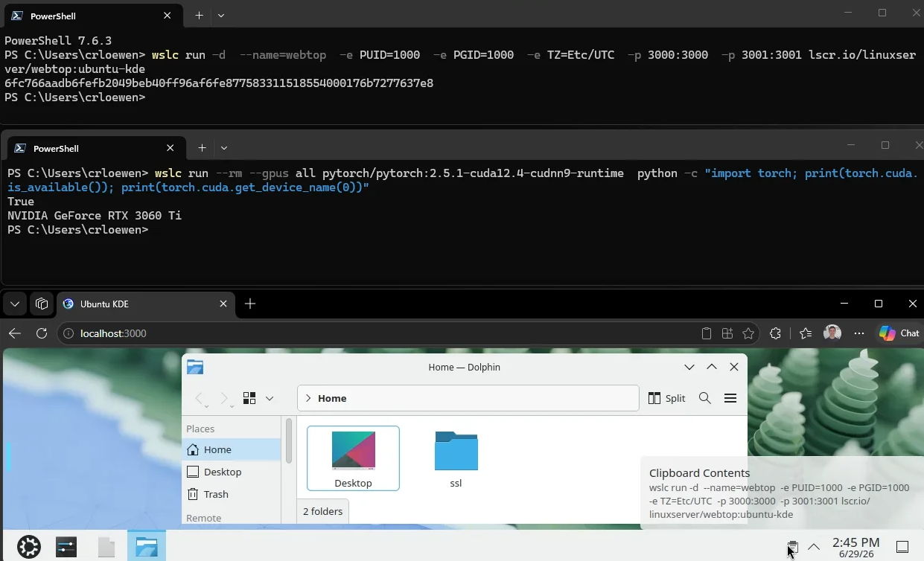Maximize Dolphin using up-chevron button
Image resolution: width=924 pixels, height=561 pixels.
tap(712, 367)
